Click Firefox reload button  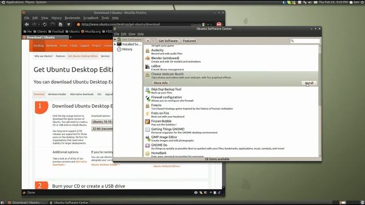pyautogui.click(x=44, y=24)
